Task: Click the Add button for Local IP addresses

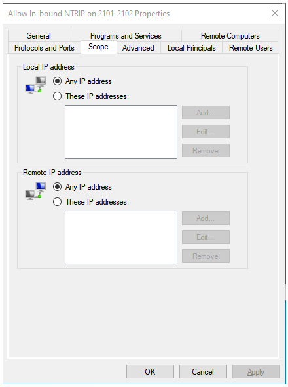Action: (206, 113)
